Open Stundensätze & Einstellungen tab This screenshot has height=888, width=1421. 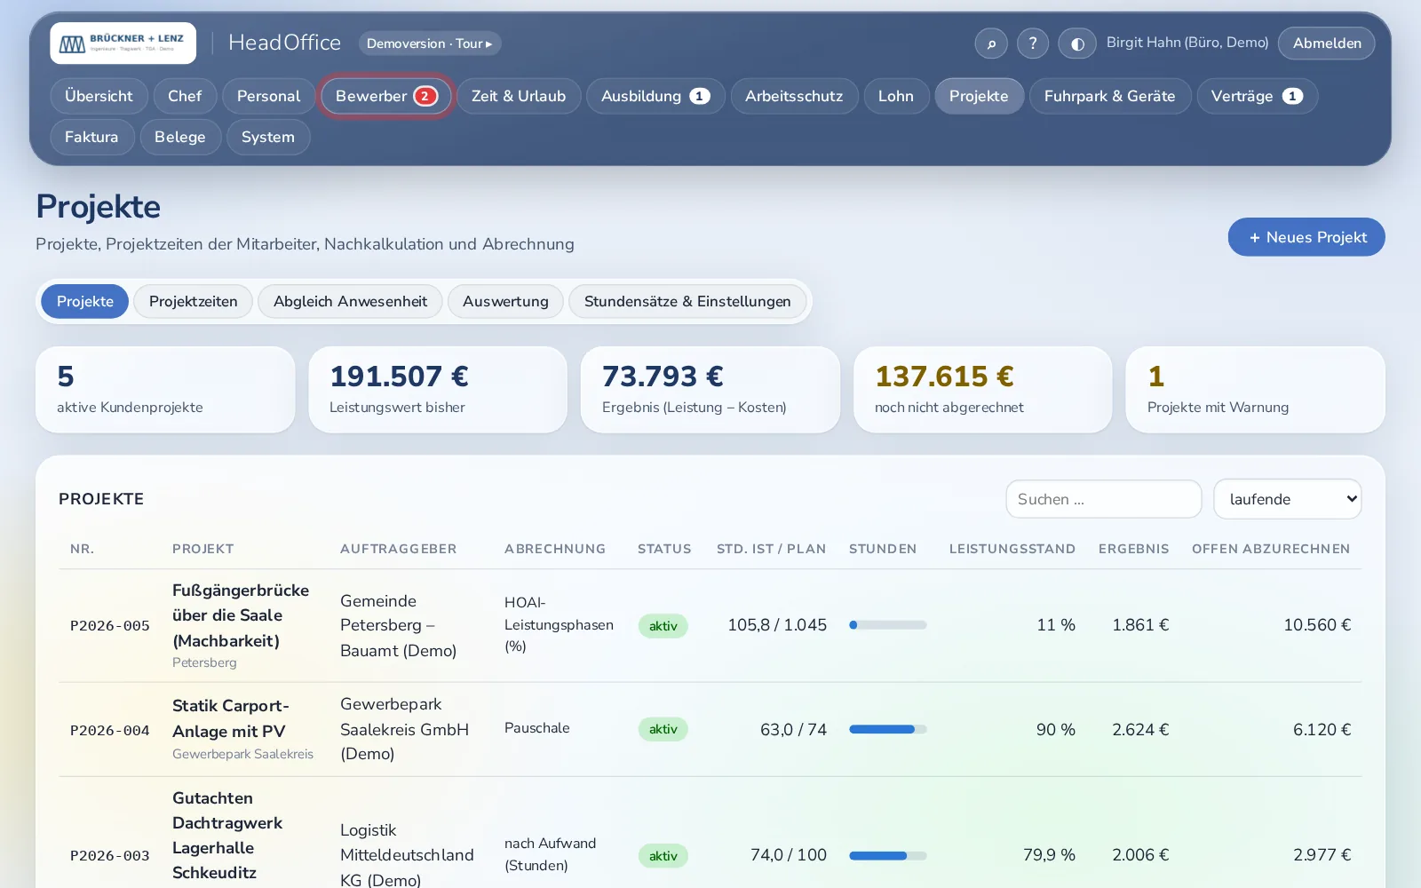tap(687, 301)
